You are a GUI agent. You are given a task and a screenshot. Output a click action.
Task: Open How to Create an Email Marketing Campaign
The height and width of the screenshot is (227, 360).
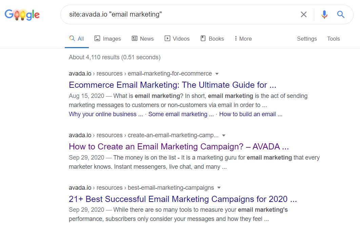pos(179,146)
